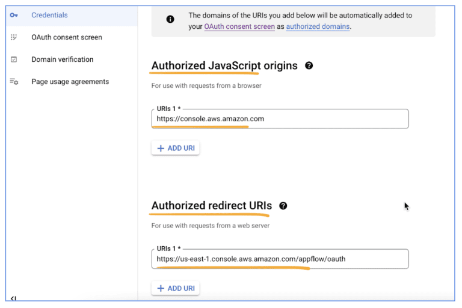462x308 pixels.
Task: Go to OAuth consent screen in sidebar
Action: pyautogui.click(x=67, y=37)
